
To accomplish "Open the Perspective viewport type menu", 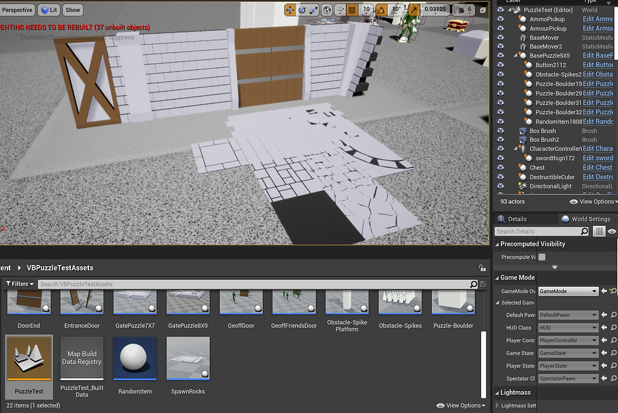I will point(18,10).
